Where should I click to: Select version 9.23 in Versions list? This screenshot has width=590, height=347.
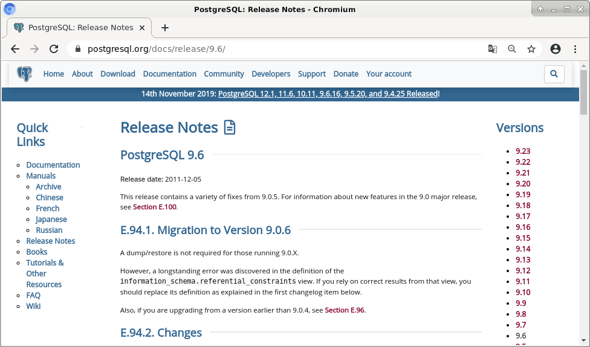(523, 151)
